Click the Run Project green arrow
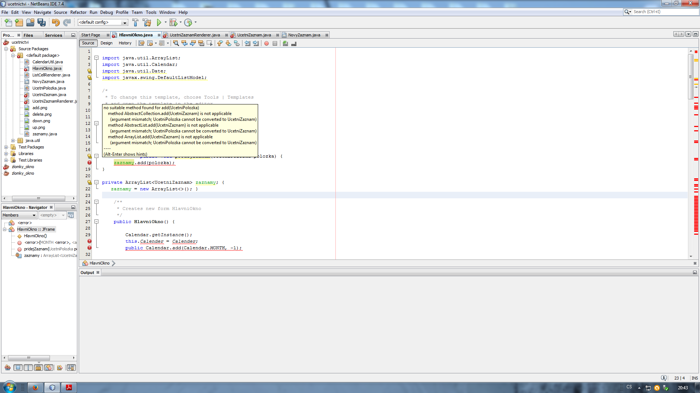 (x=159, y=23)
